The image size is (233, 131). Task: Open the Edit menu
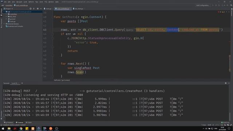(x=9, y=2)
